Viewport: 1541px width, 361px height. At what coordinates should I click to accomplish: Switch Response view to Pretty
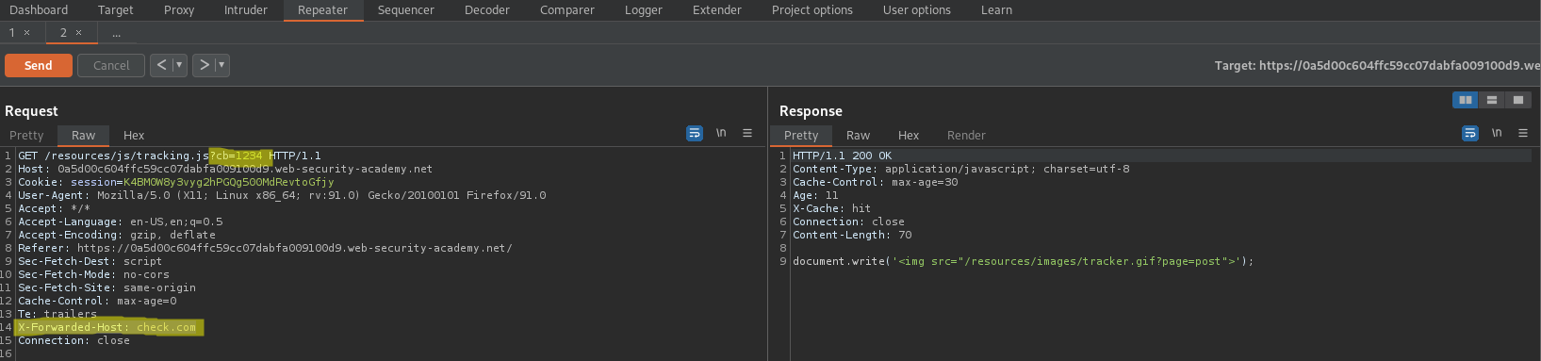(x=801, y=135)
